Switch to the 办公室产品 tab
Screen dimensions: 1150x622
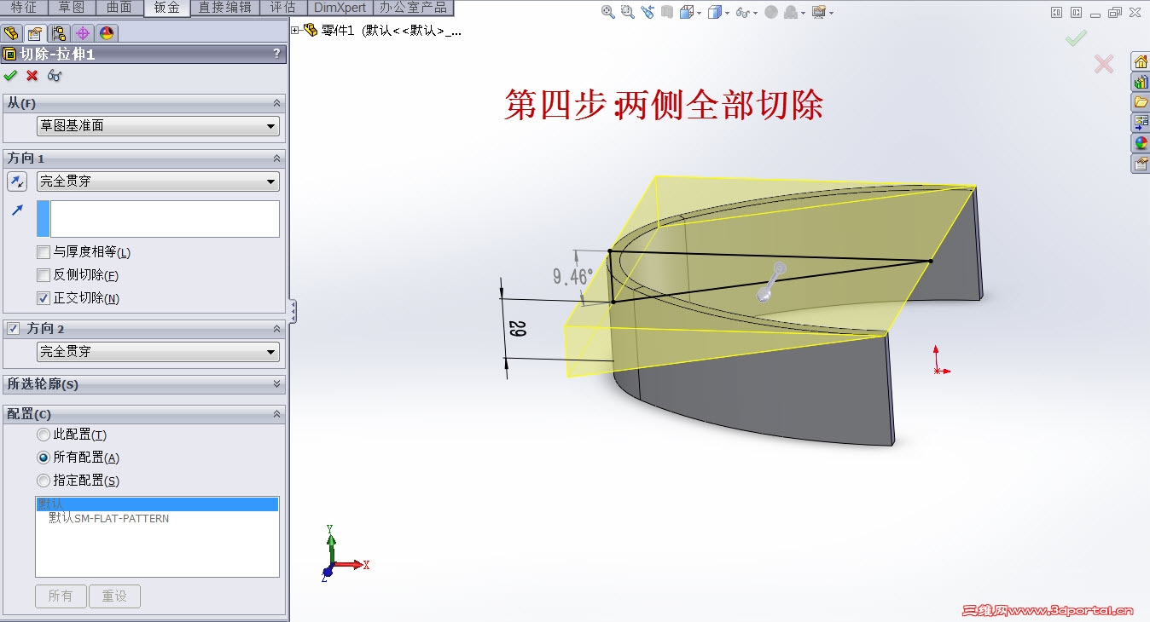414,8
